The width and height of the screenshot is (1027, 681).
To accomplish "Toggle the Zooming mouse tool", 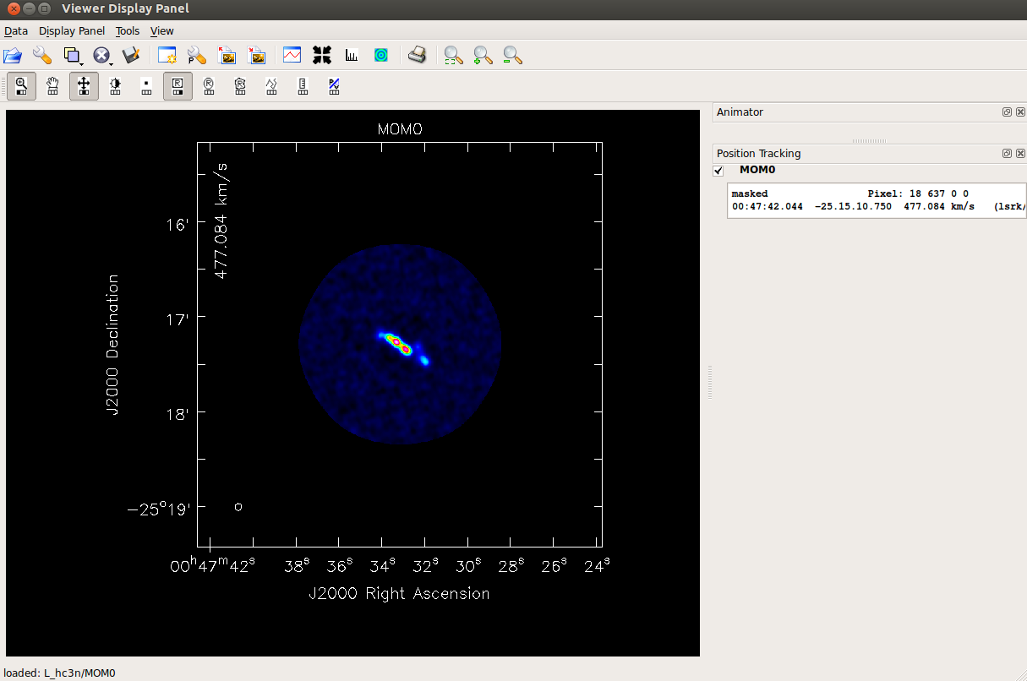I will [x=22, y=86].
